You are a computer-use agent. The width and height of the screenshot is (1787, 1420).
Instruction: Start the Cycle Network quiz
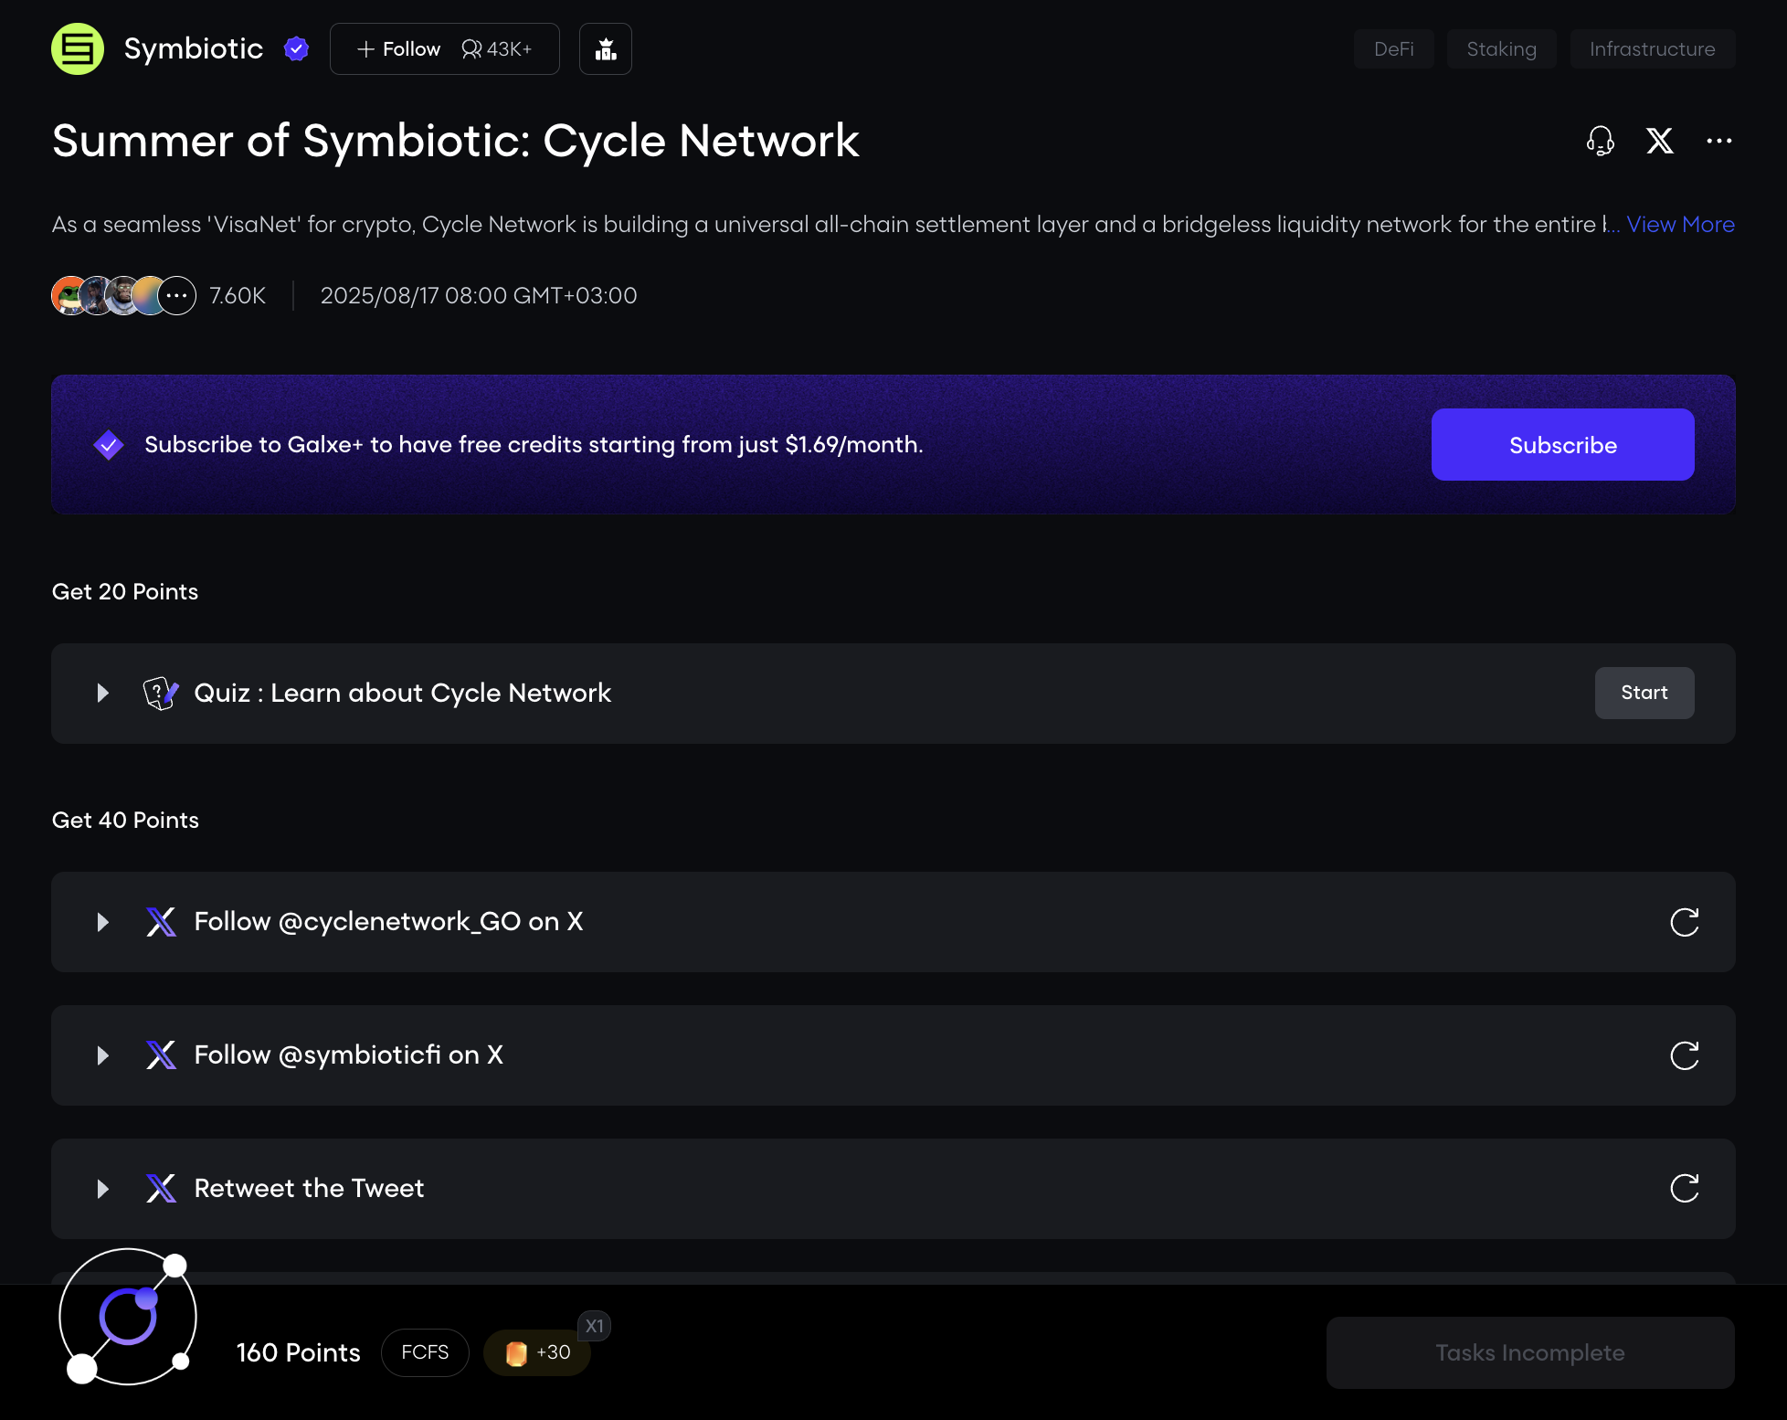click(x=1644, y=693)
